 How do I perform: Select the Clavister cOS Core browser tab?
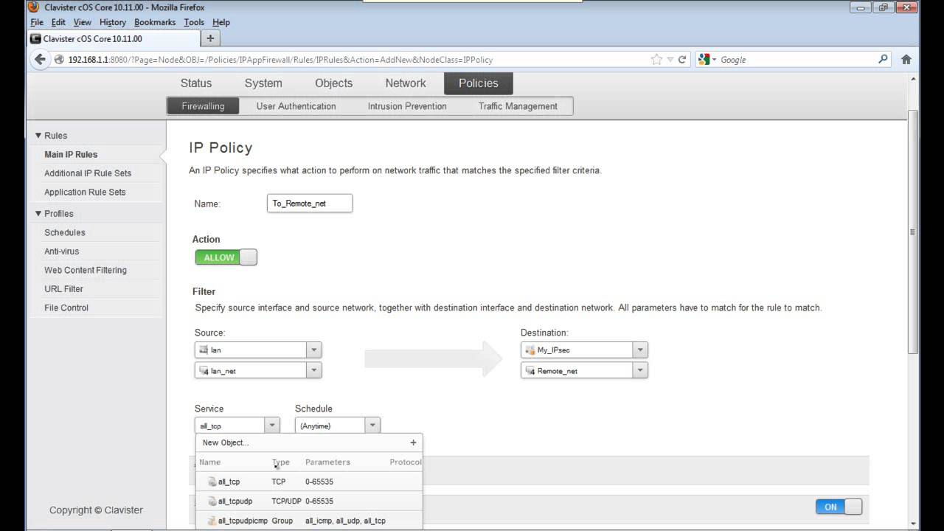pos(112,38)
